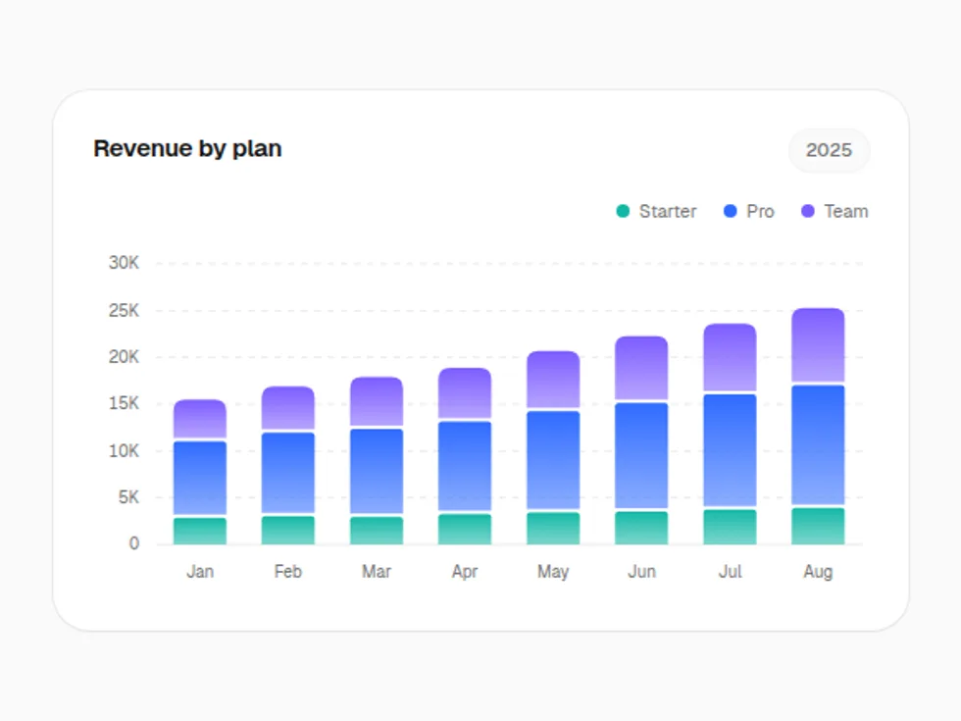This screenshot has width=961, height=721.
Task: Pick the Mar Starter green segment
Action: coord(377,531)
